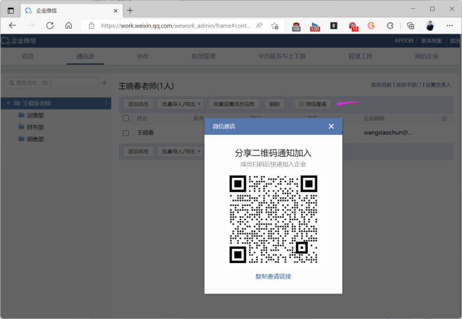
Task: Open the extensions puzzle piece icon
Action: tap(390, 25)
